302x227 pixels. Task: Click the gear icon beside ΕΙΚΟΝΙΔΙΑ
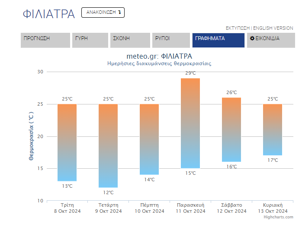tap(252, 38)
